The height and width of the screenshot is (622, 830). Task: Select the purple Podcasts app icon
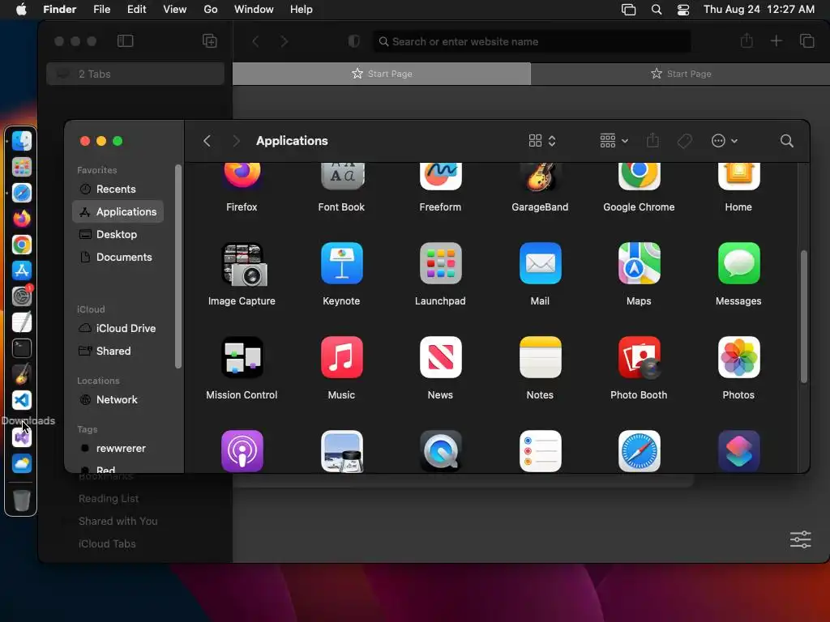tap(242, 451)
